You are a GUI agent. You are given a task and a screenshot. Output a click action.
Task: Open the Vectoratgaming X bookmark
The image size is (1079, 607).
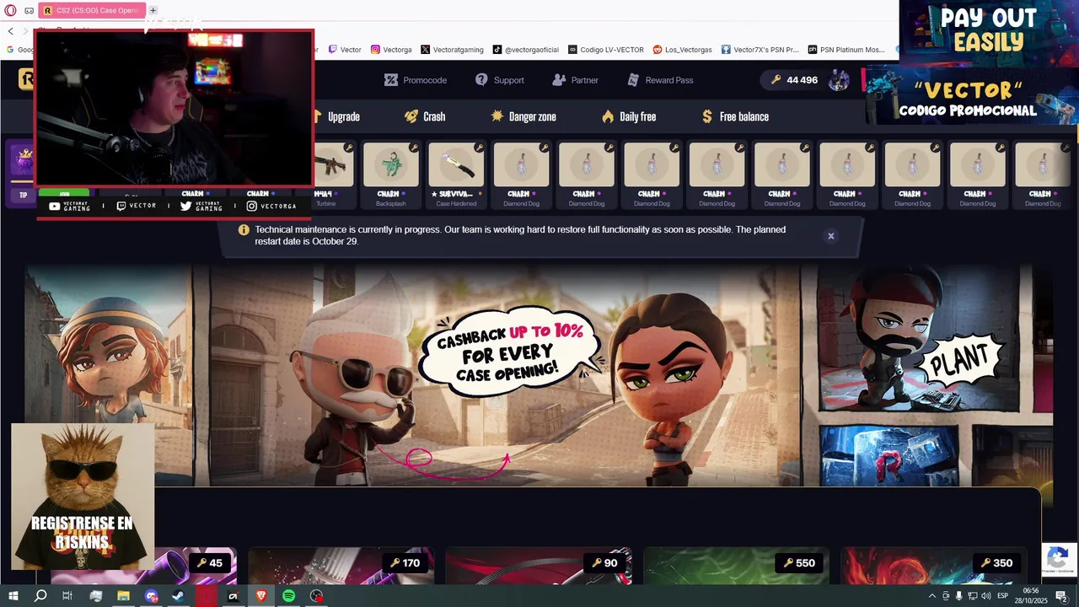(453, 50)
